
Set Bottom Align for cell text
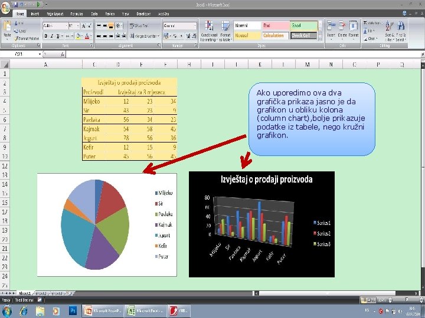(111, 26)
